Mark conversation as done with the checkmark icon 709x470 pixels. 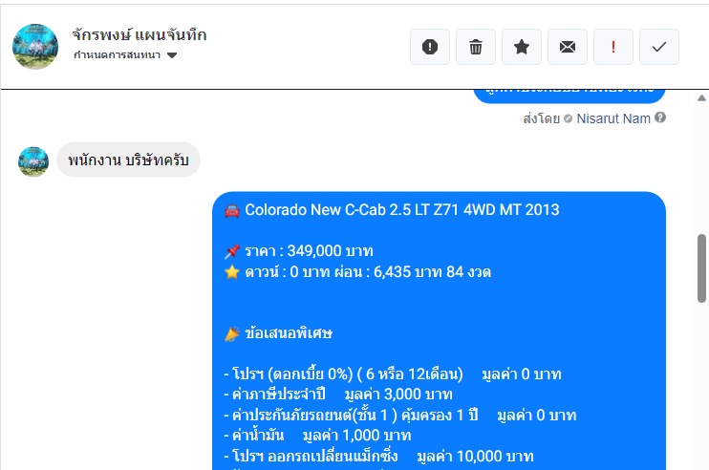tap(659, 47)
